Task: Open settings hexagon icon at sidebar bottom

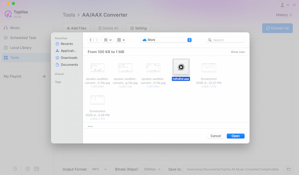Action: click(x=28, y=169)
